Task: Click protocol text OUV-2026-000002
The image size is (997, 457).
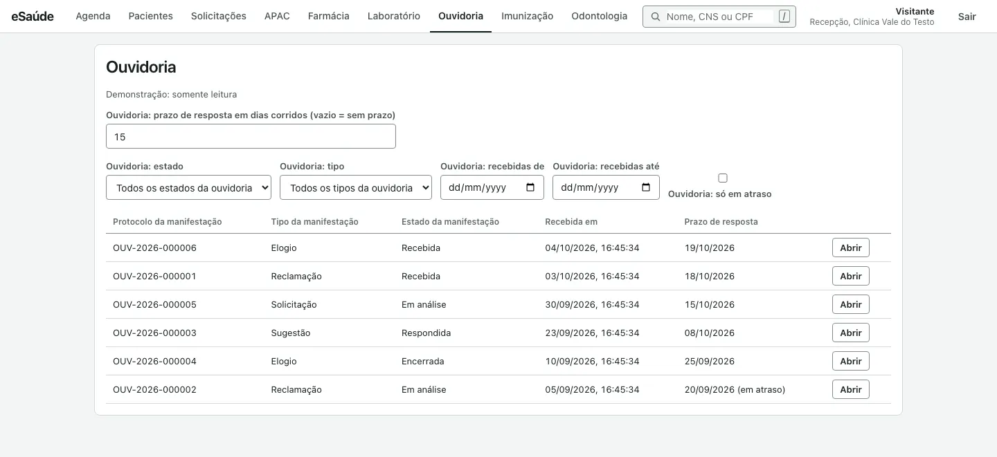Action: [x=154, y=389]
